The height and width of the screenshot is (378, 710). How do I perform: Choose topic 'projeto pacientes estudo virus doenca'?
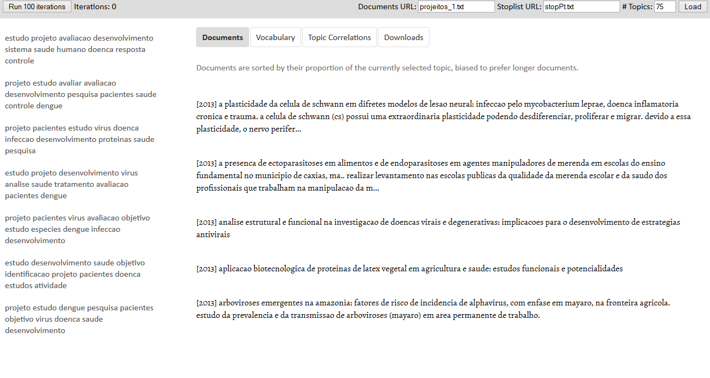[80, 139]
